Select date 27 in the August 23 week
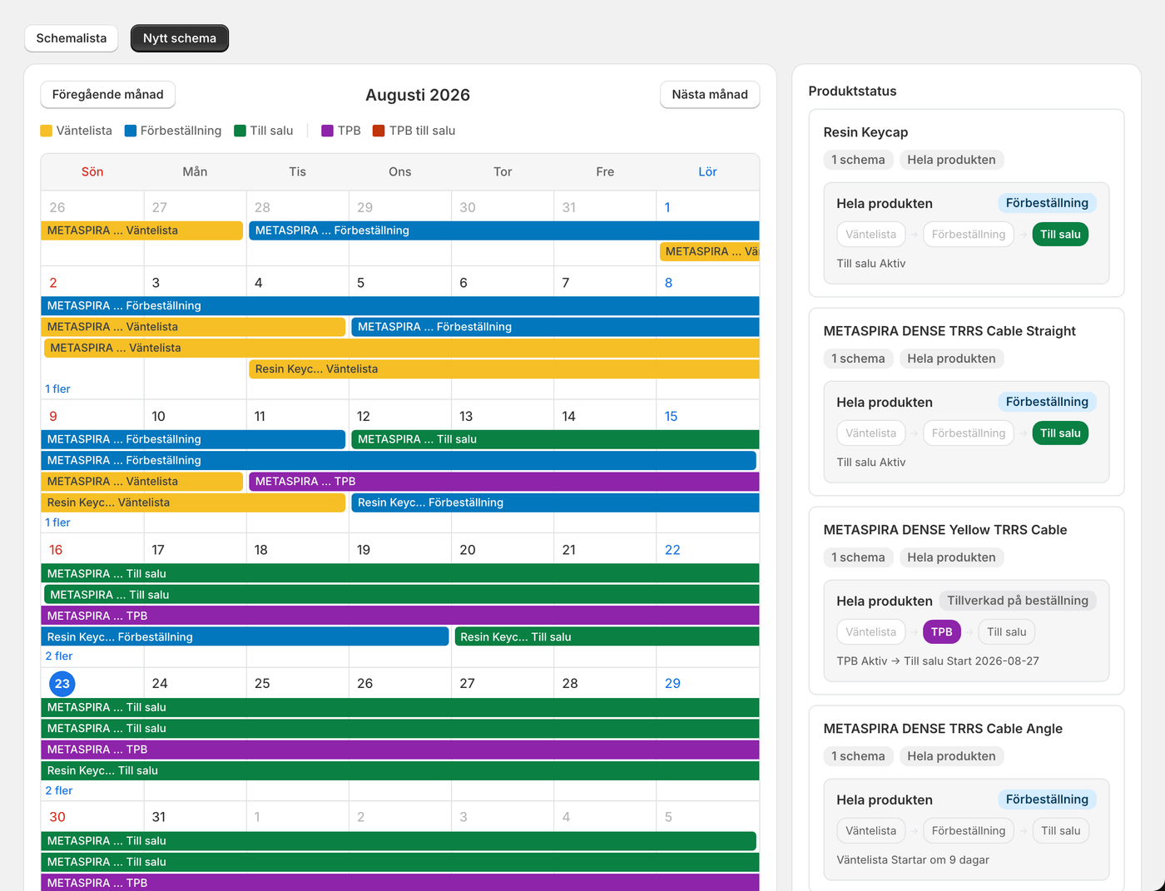Image resolution: width=1165 pixels, height=891 pixels. click(x=468, y=683)
